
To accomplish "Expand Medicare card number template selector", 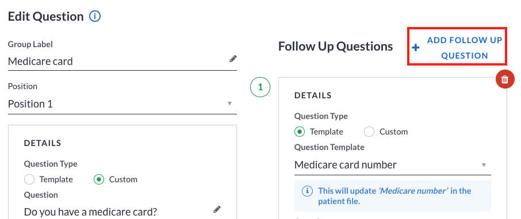I will 392,165.
